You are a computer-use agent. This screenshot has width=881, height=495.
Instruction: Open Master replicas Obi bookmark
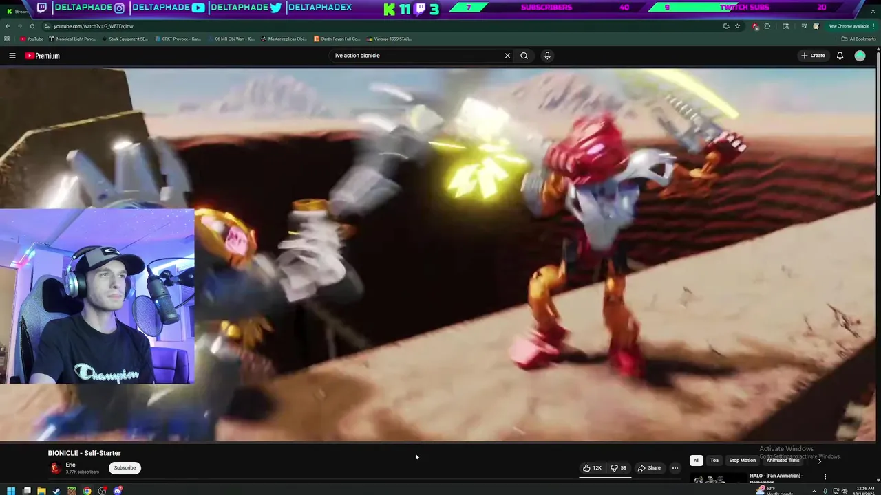tap(284, 38)
